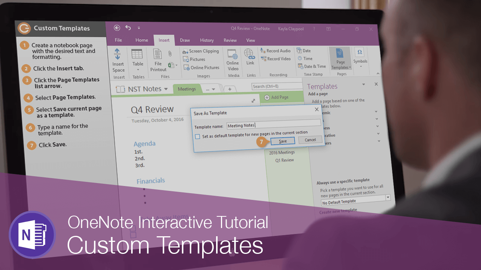The width and height of the screenshot is (481, 270).
Task: Click Save in the Save As Template dialog
Action: [282, 141]
